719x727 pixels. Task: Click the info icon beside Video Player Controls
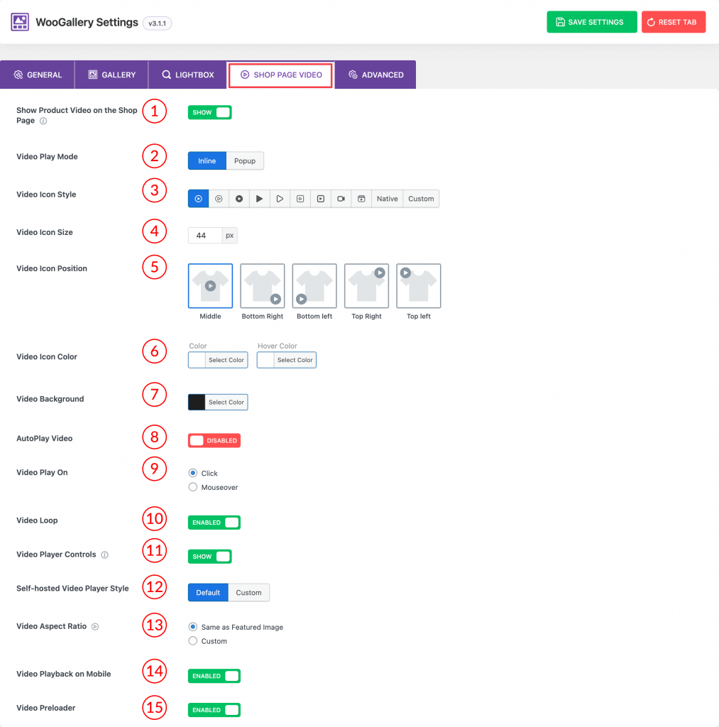105,555
